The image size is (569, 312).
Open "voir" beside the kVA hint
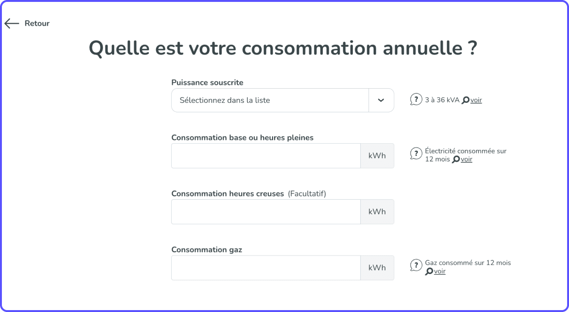[476, 100]
